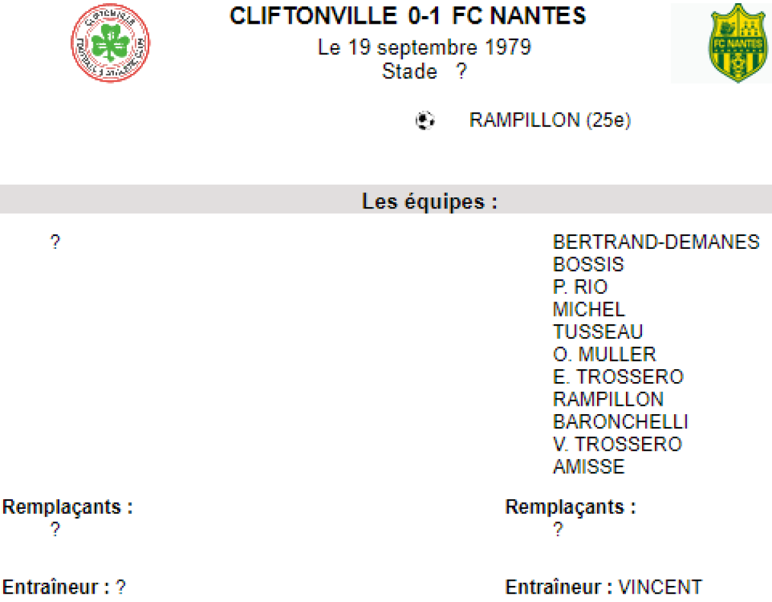This screenshot has height=602, width=772.
Task: Click O. MULLER in the lineup
Action: pyautogui.click(x=604, y=354)
